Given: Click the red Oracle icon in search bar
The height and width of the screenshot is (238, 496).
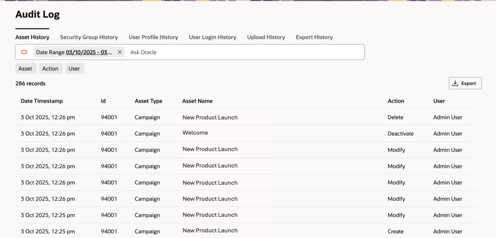Looking at the screenshot, I should (24, 52).
